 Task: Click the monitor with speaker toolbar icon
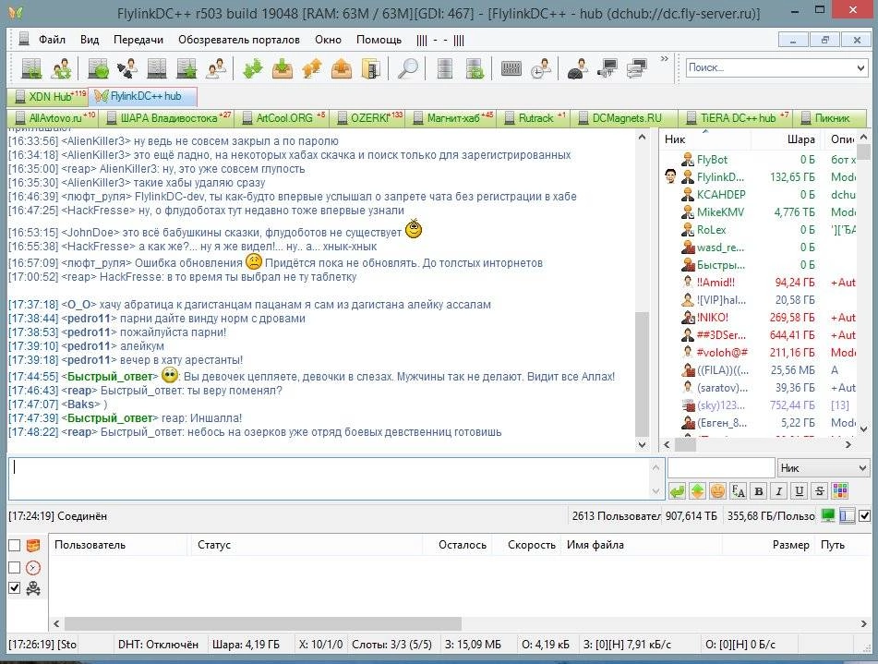point(607,68)
